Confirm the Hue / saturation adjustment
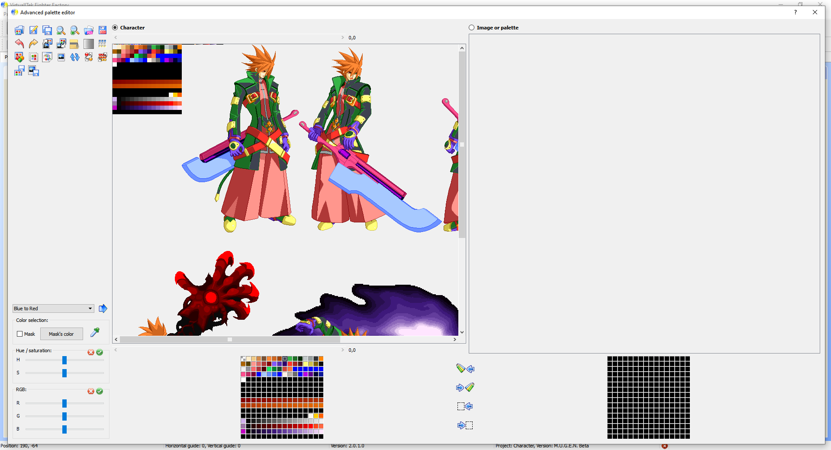Viewport: 831px width, 450px height. coord(100,352)
